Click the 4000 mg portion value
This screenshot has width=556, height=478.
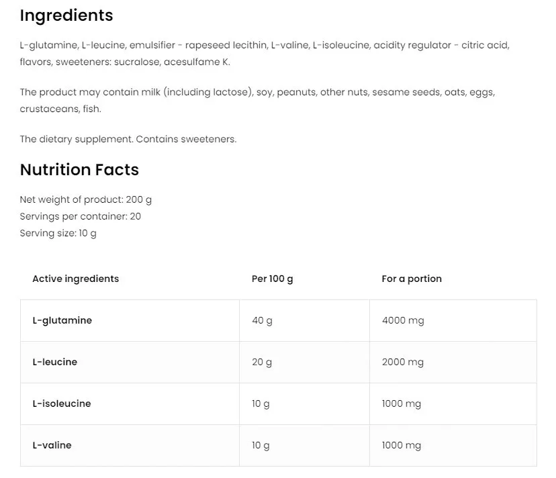pos(403,320)
